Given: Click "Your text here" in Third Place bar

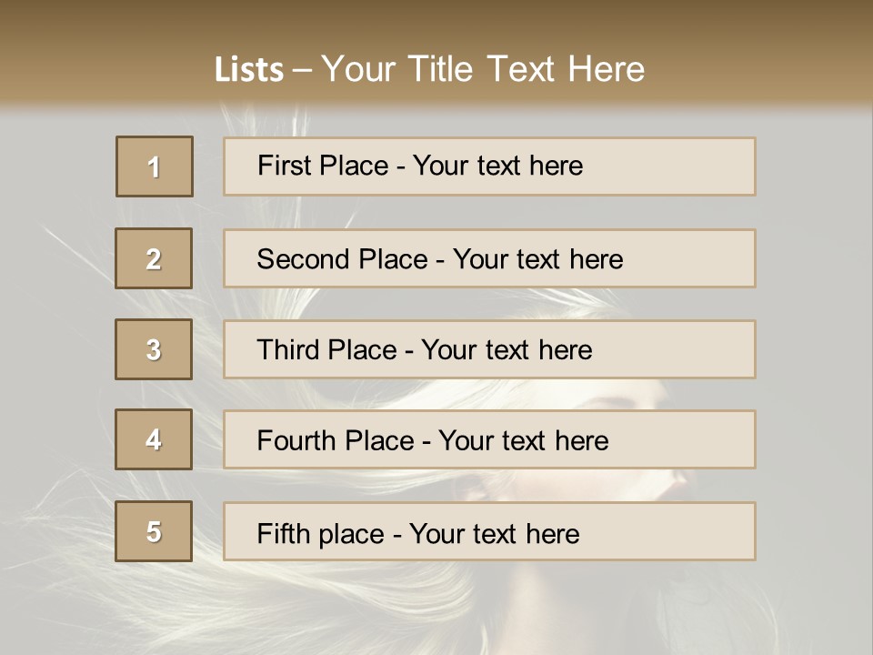Looking at the screenshot, I should pos(507,350).
